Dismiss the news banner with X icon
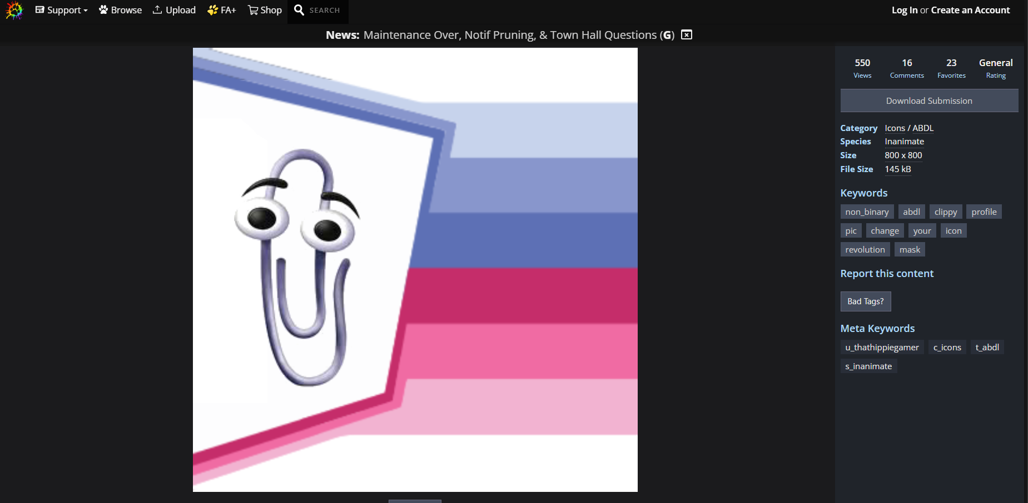1028x503 pixels. coord(687,35)
